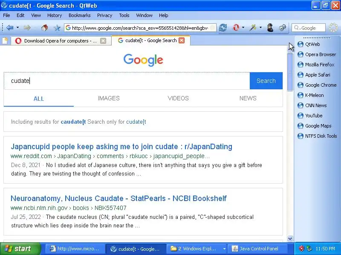341x255 pixels.
Task: Go to the home page icon
Action: (x=45, y=28)
